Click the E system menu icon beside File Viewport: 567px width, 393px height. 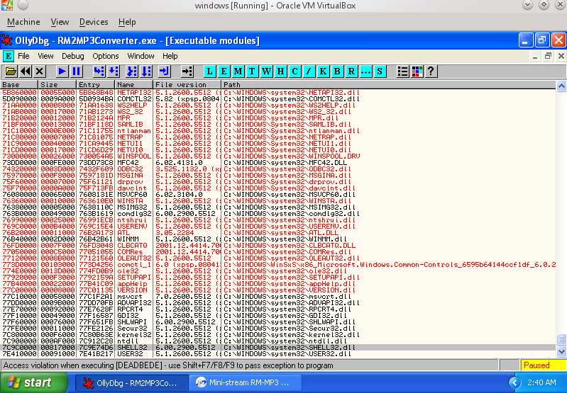(9, 57)
